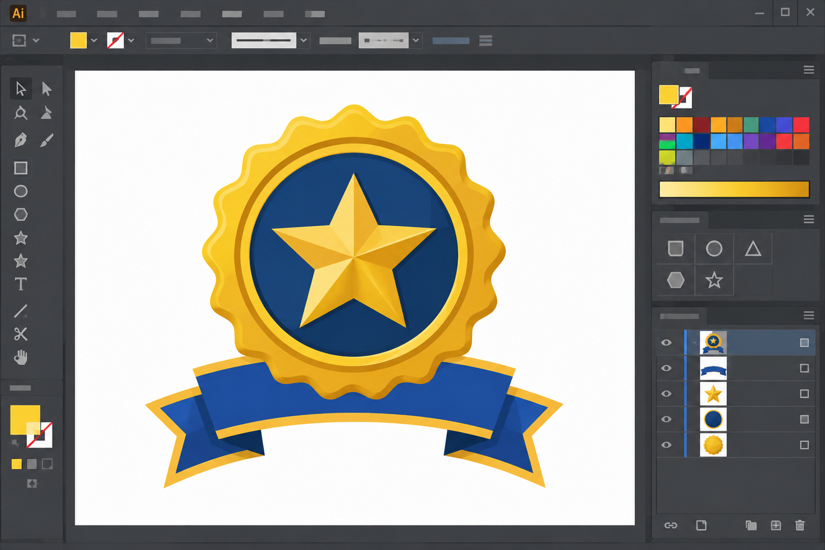825x550 pixels.
Task: Select the Paintbrush tool
Action: 47,140
